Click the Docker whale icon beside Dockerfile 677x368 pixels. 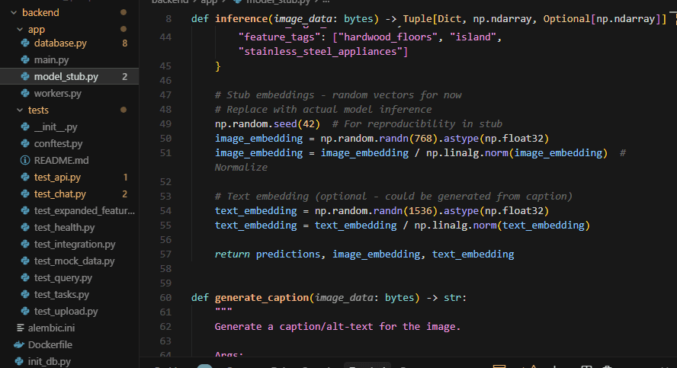(19, 344)
